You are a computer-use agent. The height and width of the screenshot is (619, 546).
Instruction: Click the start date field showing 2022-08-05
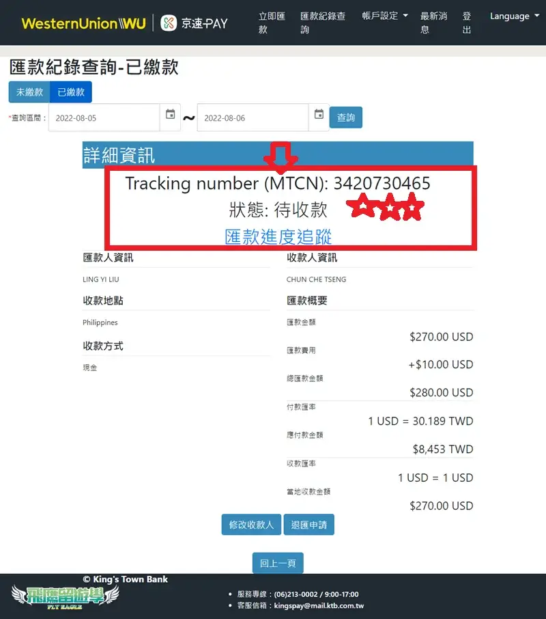[102, 117]
